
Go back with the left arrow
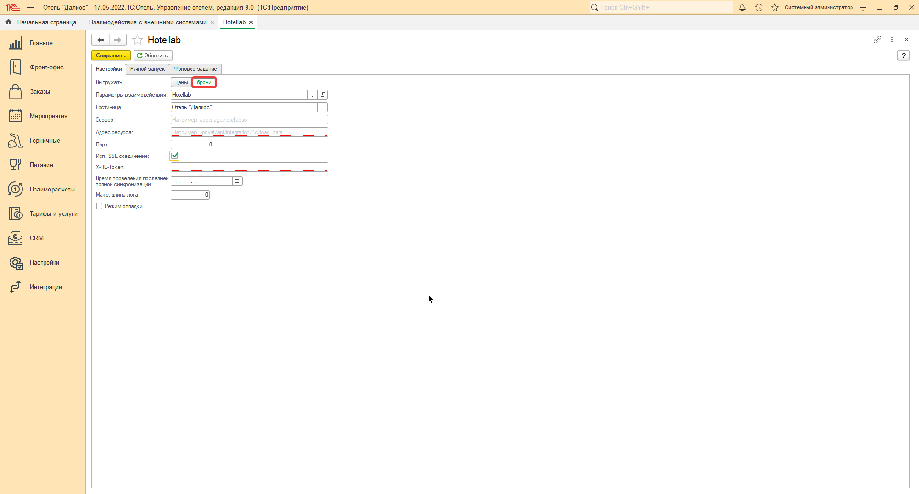point(101,40)
